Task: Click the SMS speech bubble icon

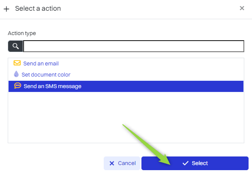Action: (x=18, y=86)
